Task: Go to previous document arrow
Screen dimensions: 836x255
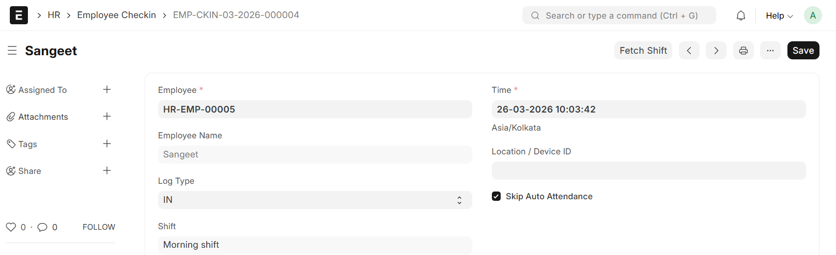Action: 689,51
